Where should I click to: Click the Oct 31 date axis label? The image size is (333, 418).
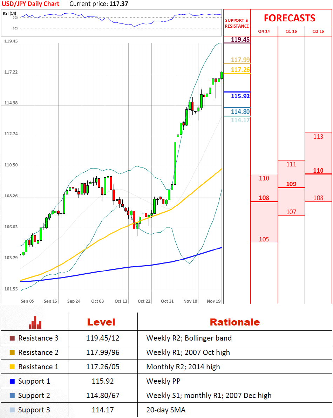click(x=167, y=301)
